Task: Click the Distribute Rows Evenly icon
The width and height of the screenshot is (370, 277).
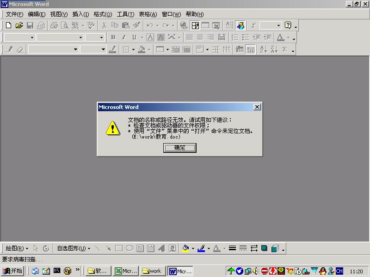Action: [x=216, y=49]
